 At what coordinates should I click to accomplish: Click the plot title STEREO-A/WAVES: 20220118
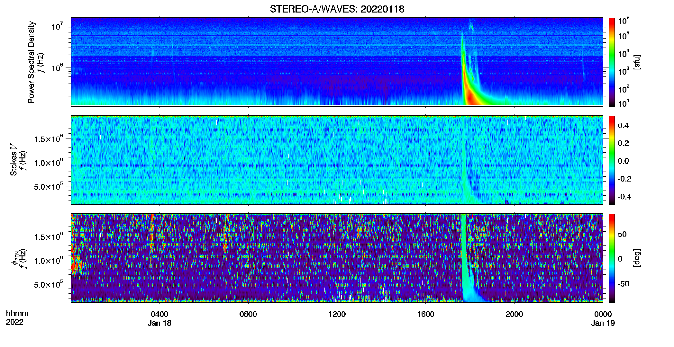point(337,9)
